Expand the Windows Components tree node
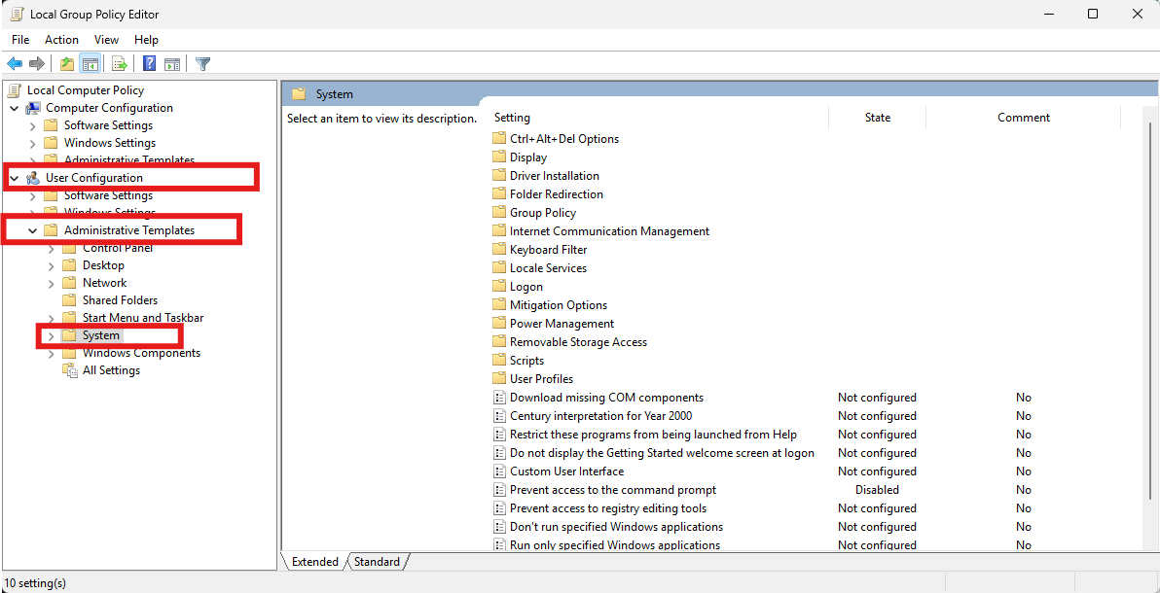Screen dimensions: 1160x593 pyautogui.click(x=51, y=354)
